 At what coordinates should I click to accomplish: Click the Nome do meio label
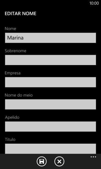(19, 95)
